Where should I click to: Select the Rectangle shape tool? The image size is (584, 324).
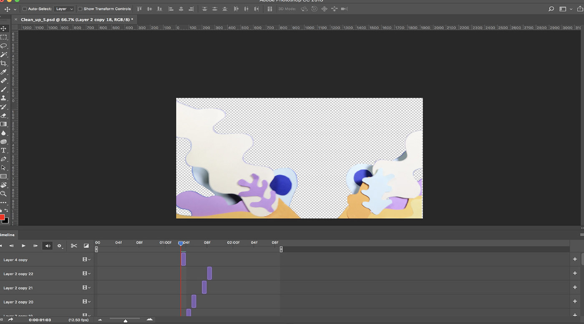coord(3,176)
